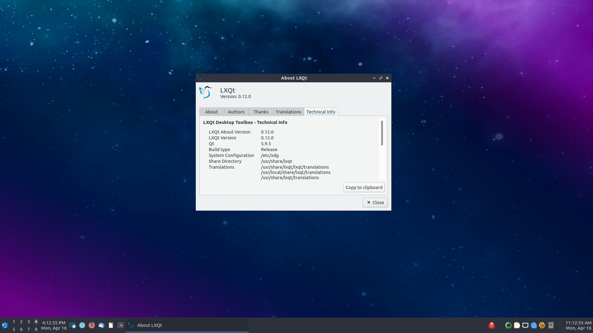This screenshot has width=593, height=333.
Task: Click the text editor icon in taskbar
Action: (x=111, y=325)
